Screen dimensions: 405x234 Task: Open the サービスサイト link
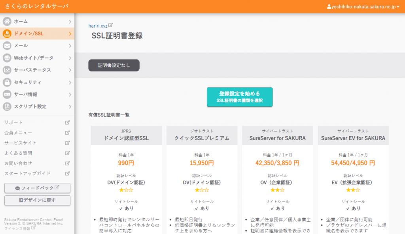[x=21, y=143]
